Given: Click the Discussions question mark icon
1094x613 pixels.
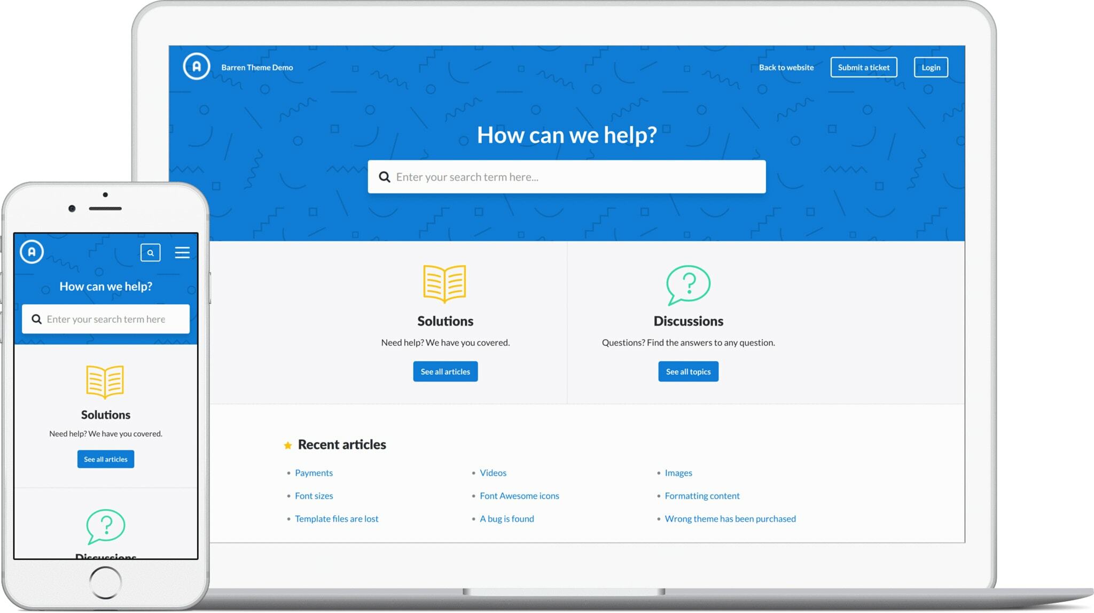Looking at the screenshot, I should (687, 284).
